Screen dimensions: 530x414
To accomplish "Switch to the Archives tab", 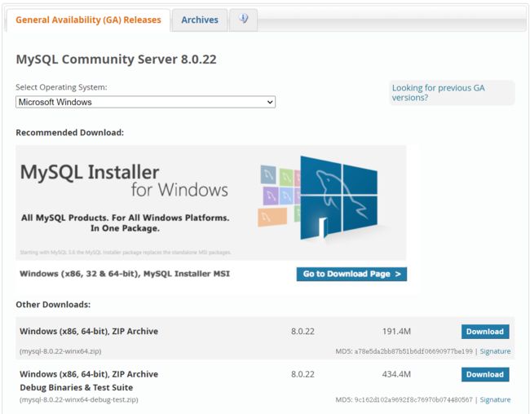I will click(200, 20).
